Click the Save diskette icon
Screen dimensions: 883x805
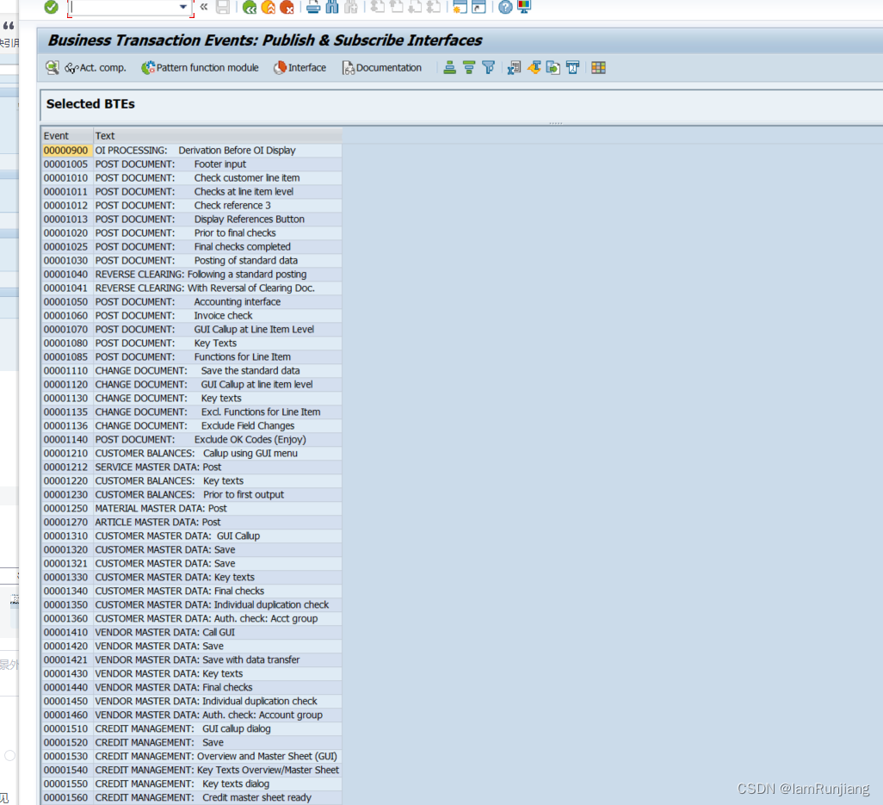[x=223, y=7]
